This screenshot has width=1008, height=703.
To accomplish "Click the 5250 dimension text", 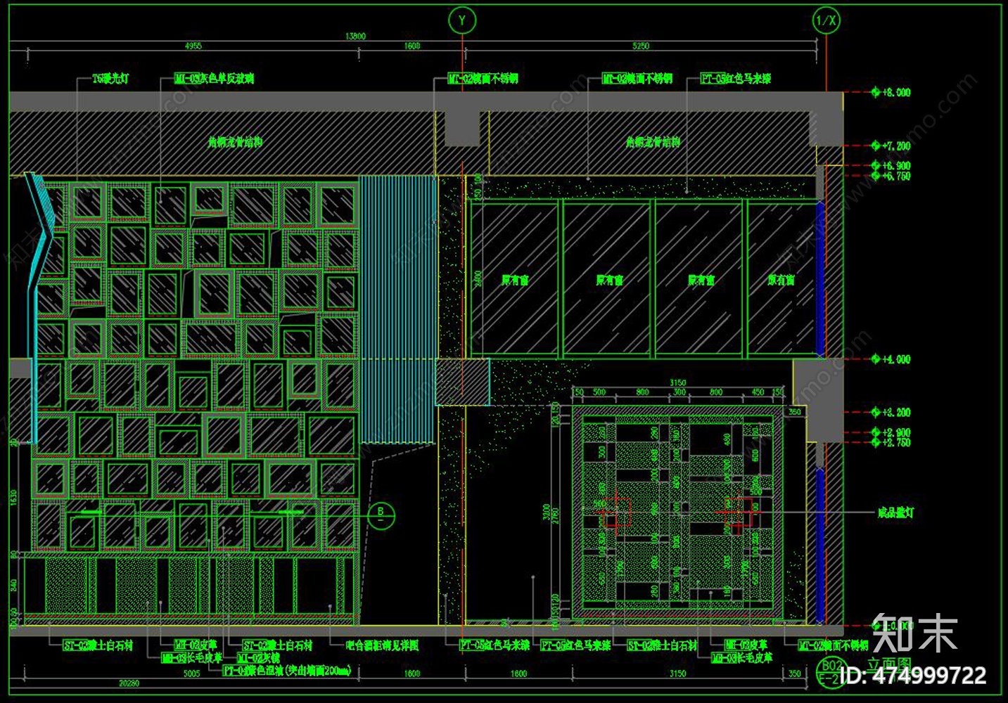I will 641,46.
